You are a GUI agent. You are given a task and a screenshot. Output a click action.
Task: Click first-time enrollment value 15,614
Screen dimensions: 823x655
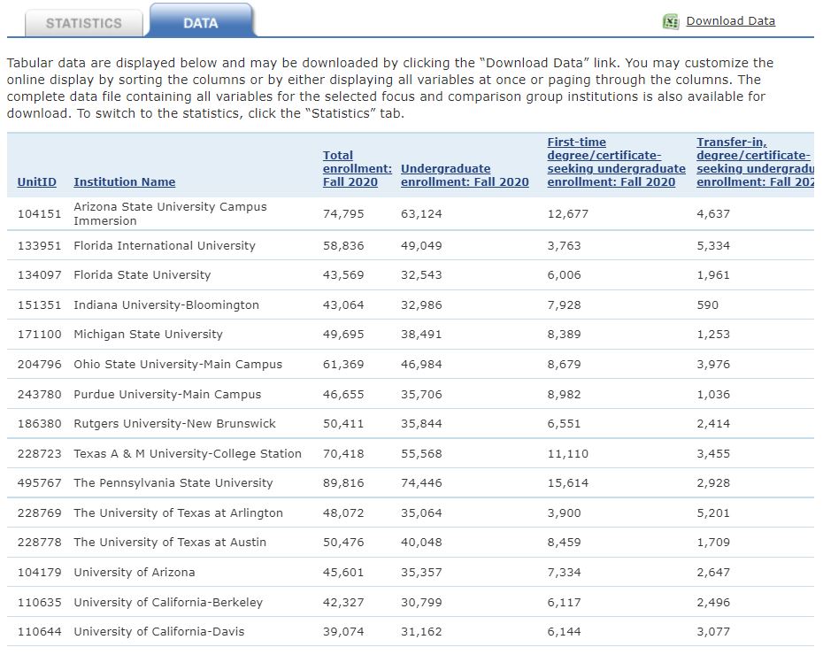pyautogui.click(x=568, y=483)
